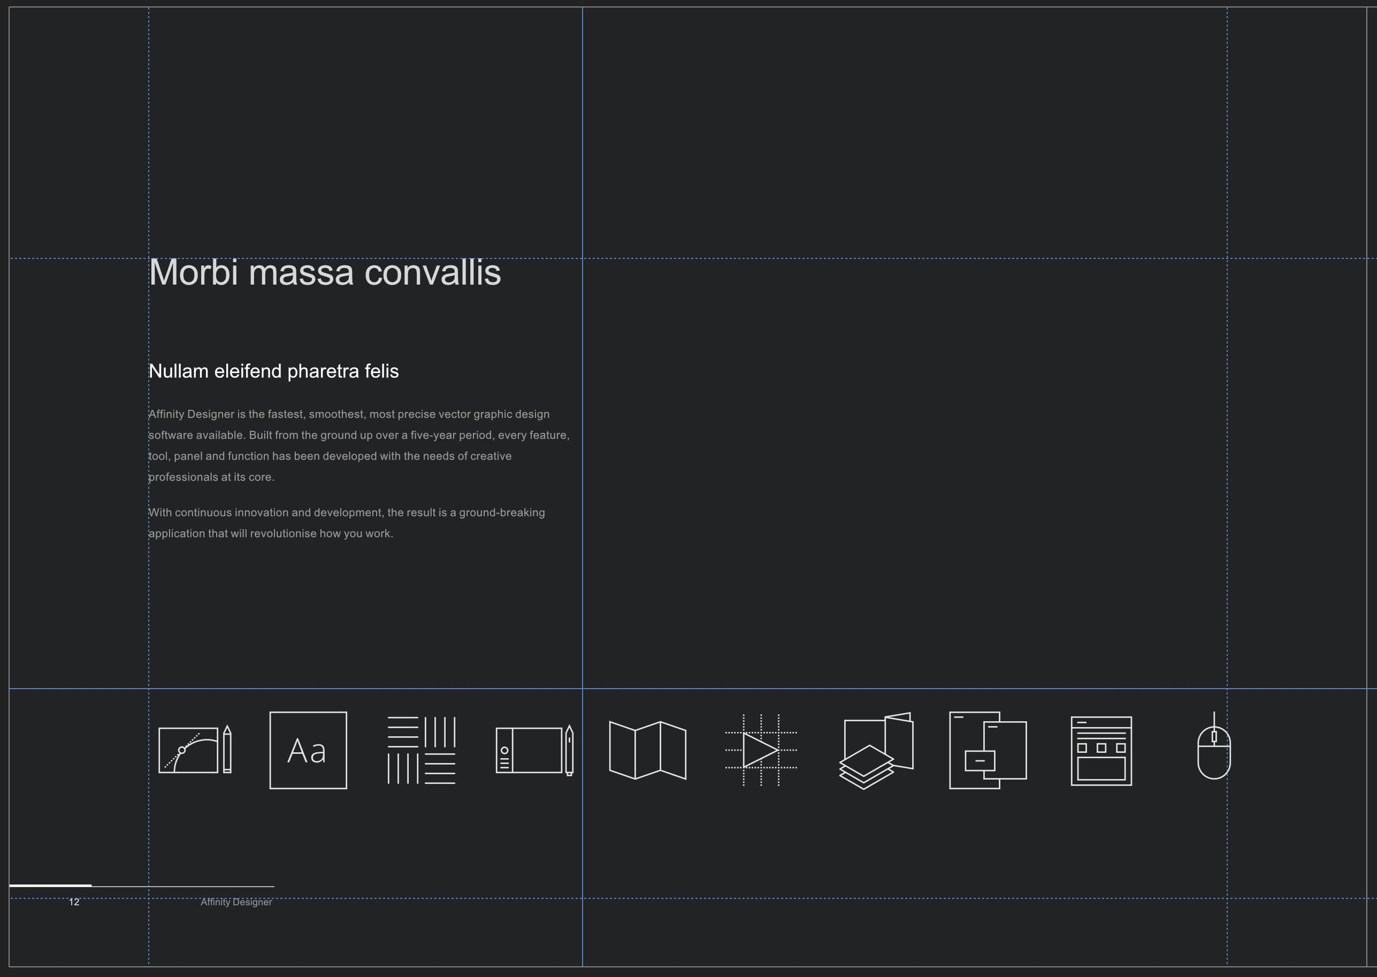This screenshot has height=977, width=1377.
Task: Select the tri-fold brochure icon
Action: pyautogui.click(x=647, y=750)
